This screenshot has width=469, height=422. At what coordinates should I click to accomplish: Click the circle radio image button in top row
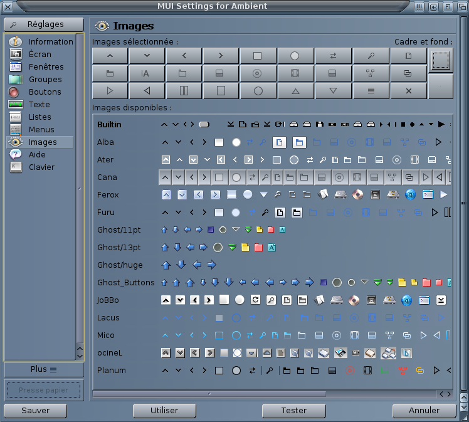295,56
